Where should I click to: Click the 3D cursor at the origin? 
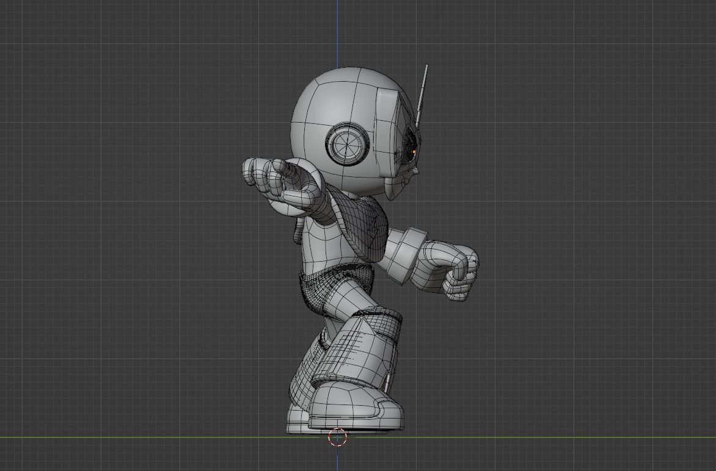tap(337, 437)
